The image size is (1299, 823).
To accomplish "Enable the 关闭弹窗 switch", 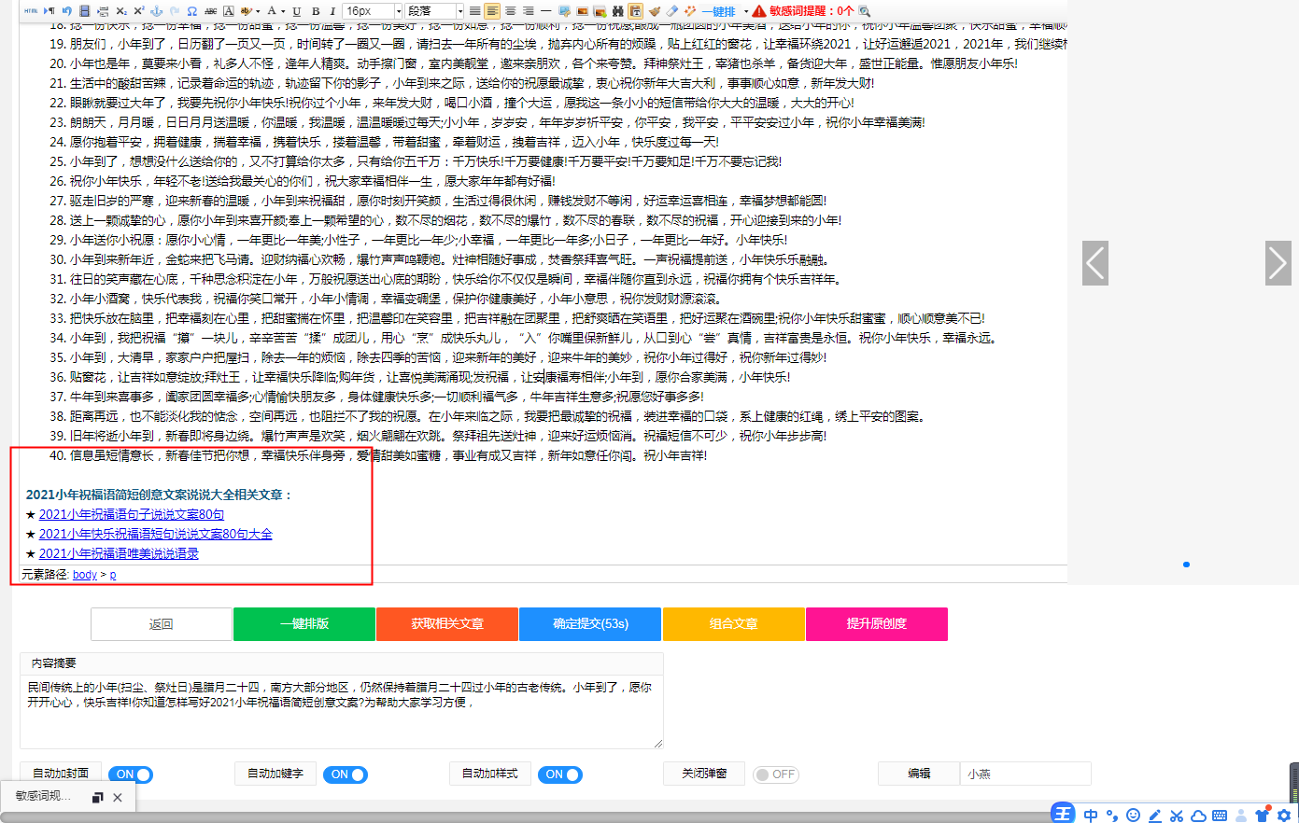I will 775,774.
